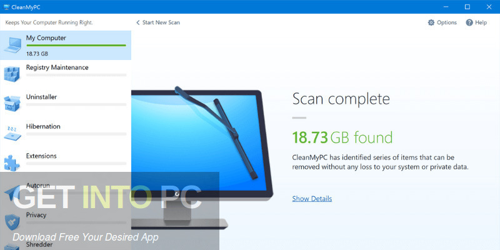
Task: Maximize the CleanMyPC window
Action: (x=467, y=7)
